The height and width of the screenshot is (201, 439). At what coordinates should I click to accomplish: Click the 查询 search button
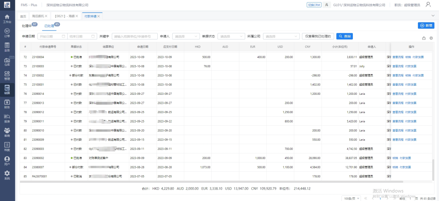point(344,37)
